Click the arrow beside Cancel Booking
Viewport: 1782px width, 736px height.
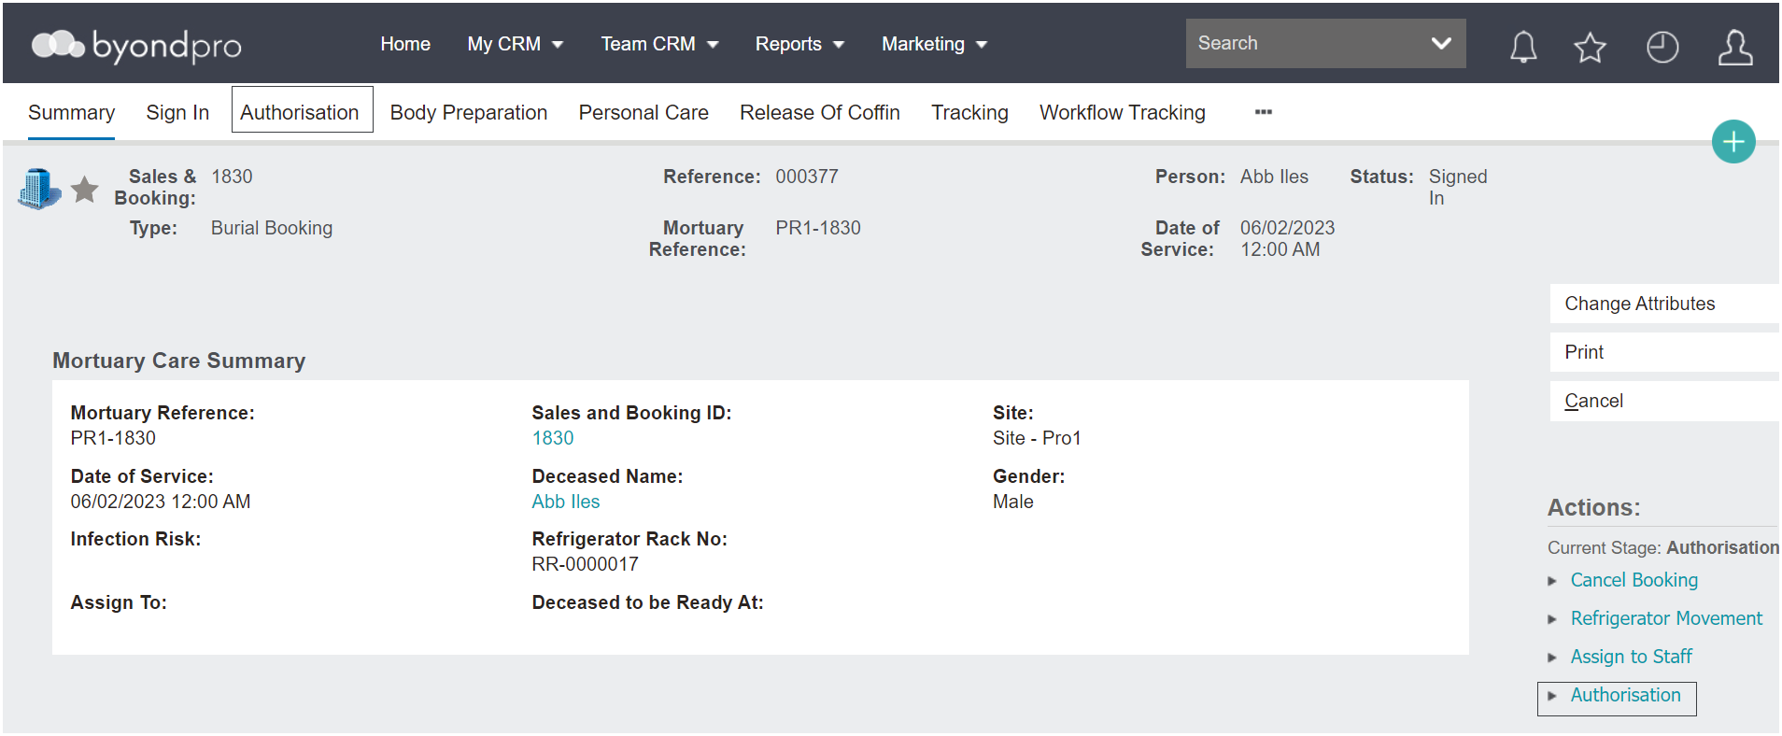click(x=1552, y=581)
